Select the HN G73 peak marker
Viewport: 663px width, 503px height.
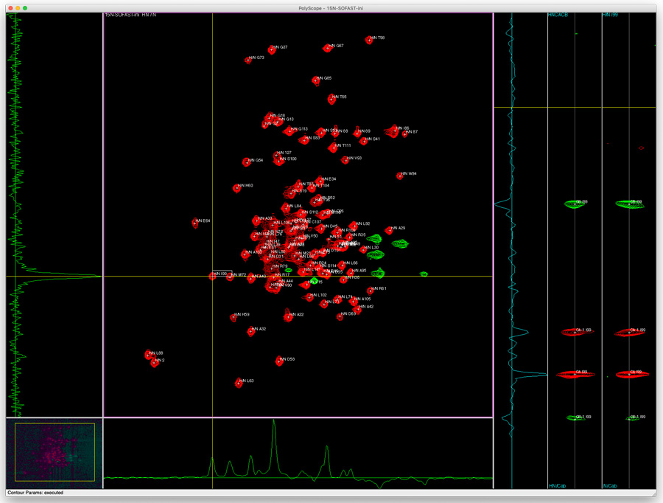coord(248,60)
